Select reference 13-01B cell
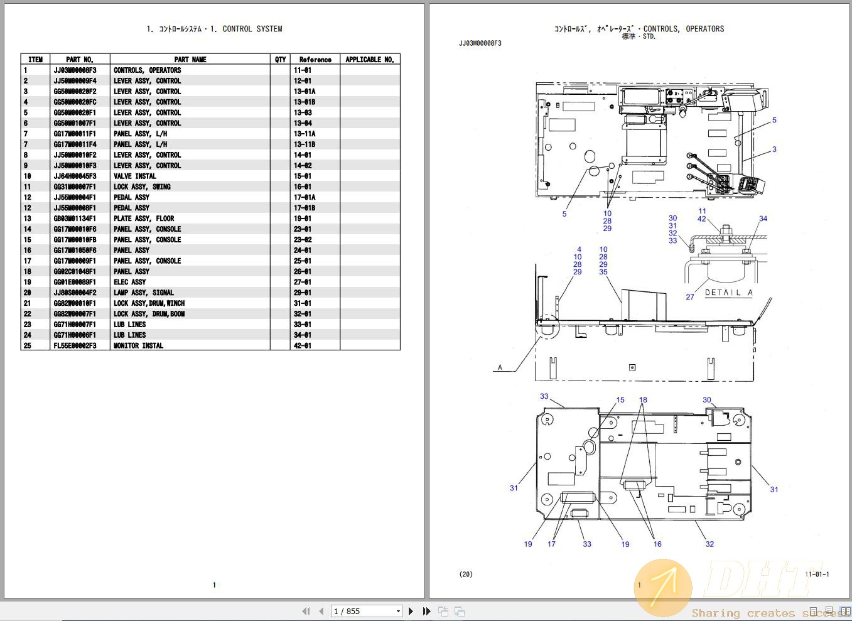Viewport: 852px width, 621px height. (x=305, y=102)
